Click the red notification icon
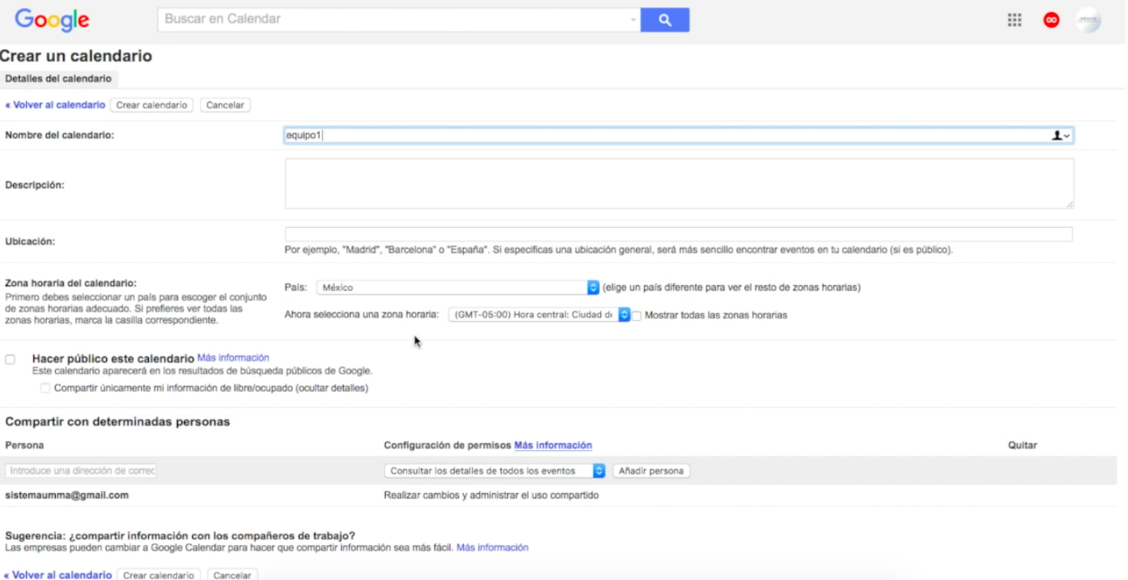The width and height of the screenshot is (1128, 580). (1051, 21)
